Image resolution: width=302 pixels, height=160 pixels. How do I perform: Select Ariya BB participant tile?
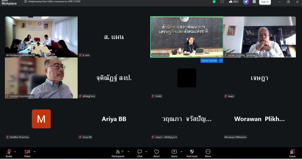point(114,119)
